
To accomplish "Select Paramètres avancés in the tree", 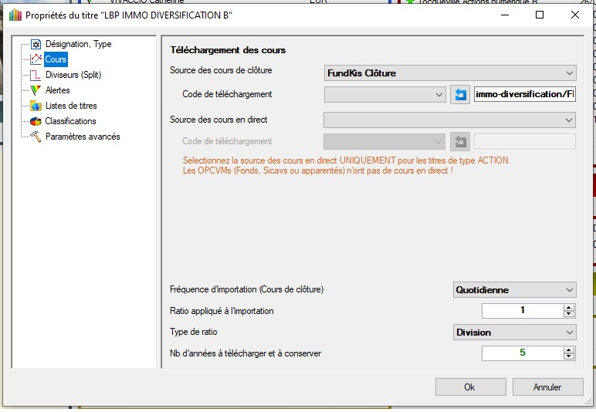I will tap(83, 137).
